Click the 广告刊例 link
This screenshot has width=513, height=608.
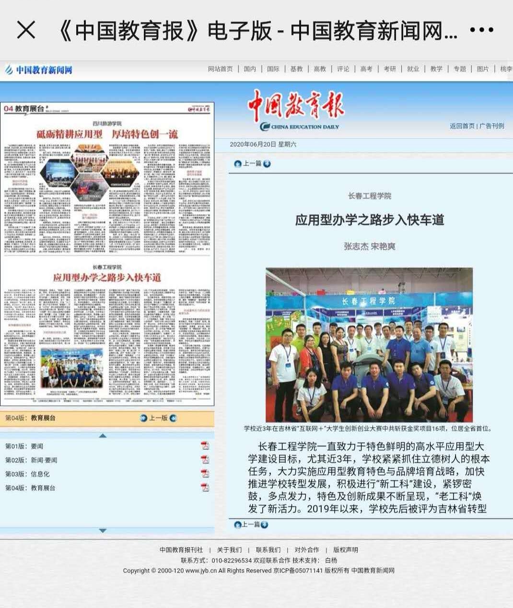pyautogui.click(x=492, y=126)
